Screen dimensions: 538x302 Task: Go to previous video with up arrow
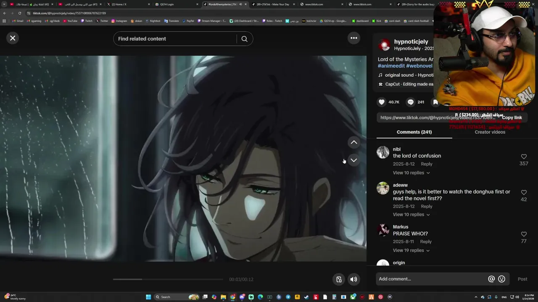[x=354, y=142]
